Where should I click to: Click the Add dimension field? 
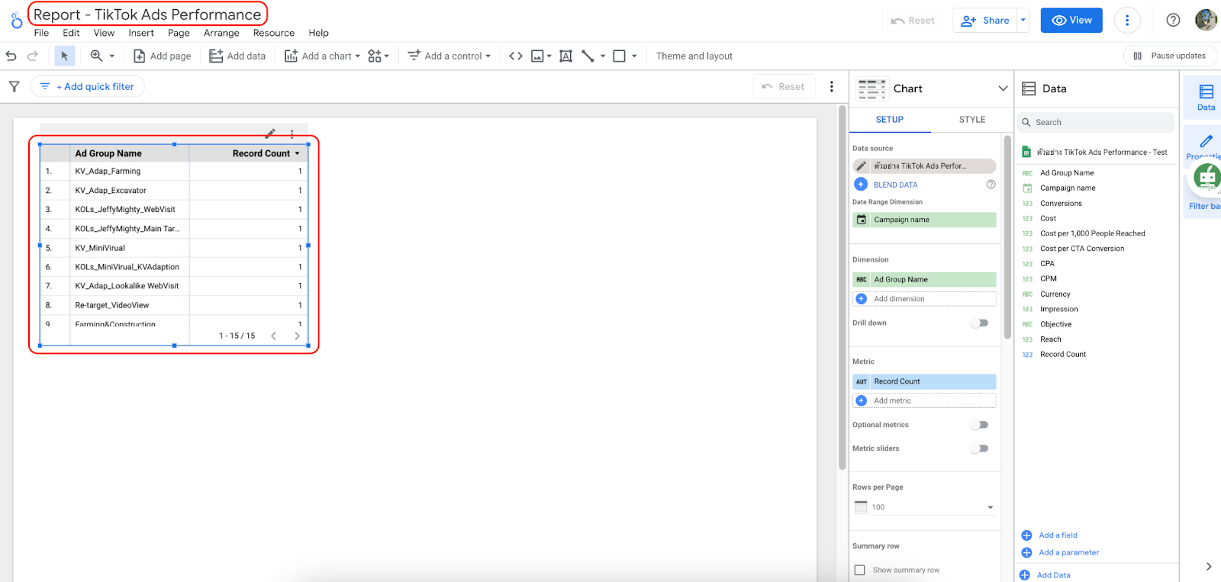[x=924, y=299]
